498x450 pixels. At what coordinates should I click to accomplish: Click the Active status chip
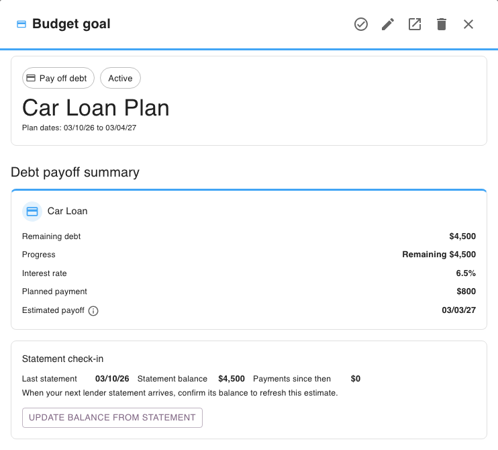click(x=120, y=78)
